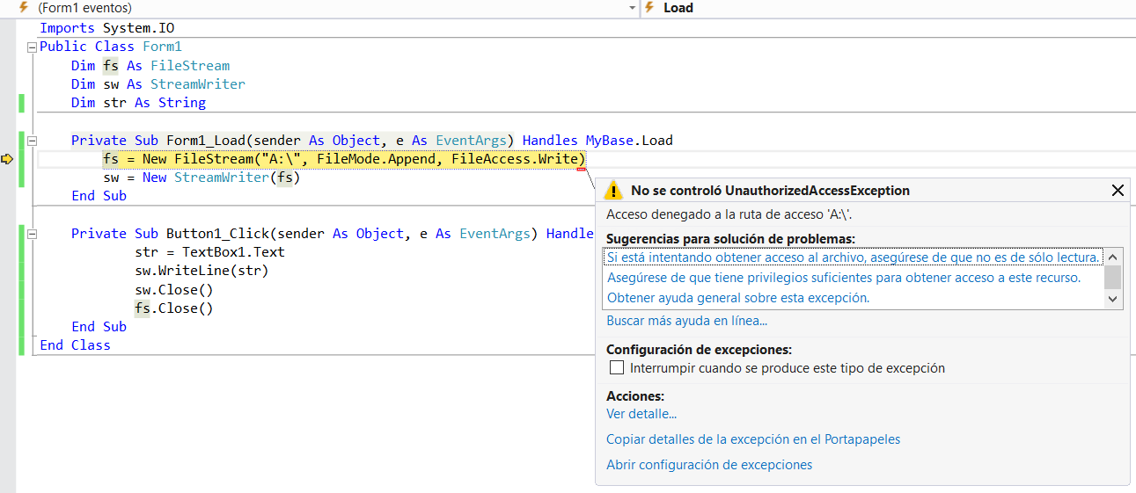
Task: Click the lightning icon beside Load
Action: (x=649, y=7)
